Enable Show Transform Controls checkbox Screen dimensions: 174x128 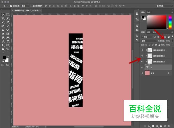tap(31, 6)
